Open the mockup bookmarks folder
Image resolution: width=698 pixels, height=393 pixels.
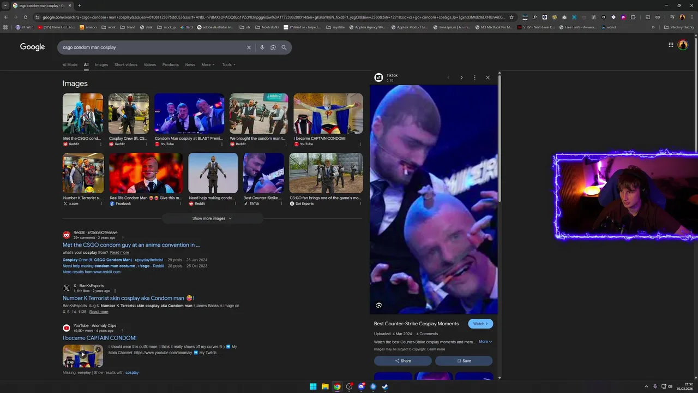click(x=167, y=27)
